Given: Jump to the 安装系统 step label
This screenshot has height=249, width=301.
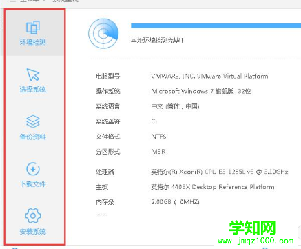Looking at the screenshot, I should 33,231.
